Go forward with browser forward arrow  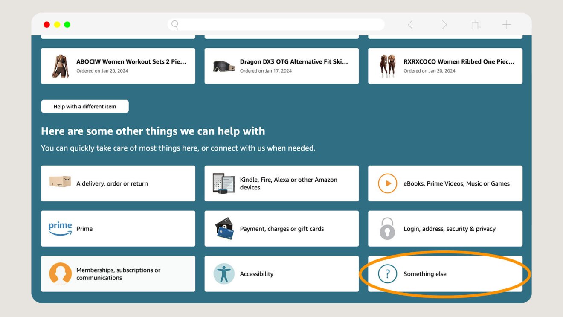tap(444, 25)
